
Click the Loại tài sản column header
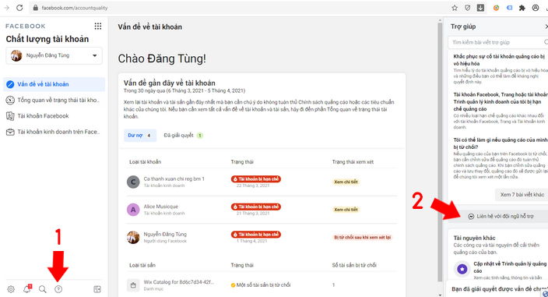(142, 265)
